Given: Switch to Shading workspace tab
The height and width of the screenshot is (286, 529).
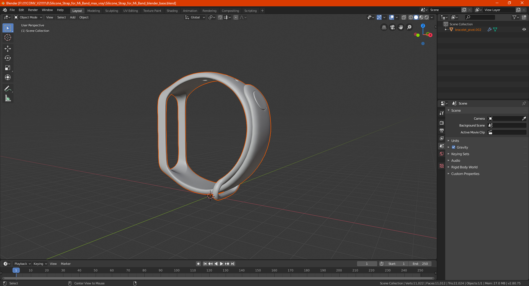Looking at the screenshot, I should 172,11.
